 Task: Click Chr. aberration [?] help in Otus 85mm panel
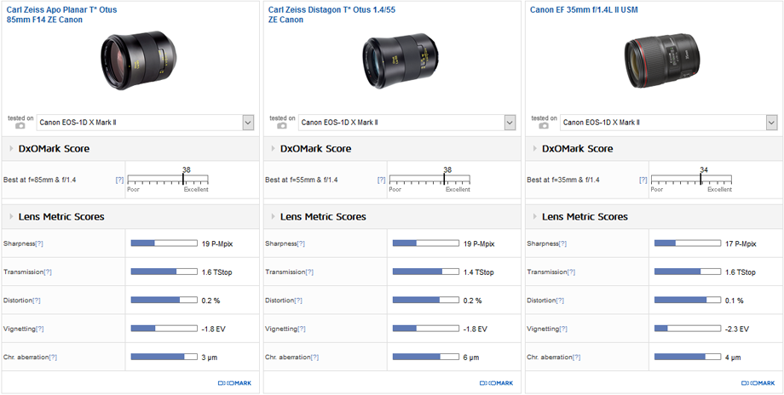(53, 358)
